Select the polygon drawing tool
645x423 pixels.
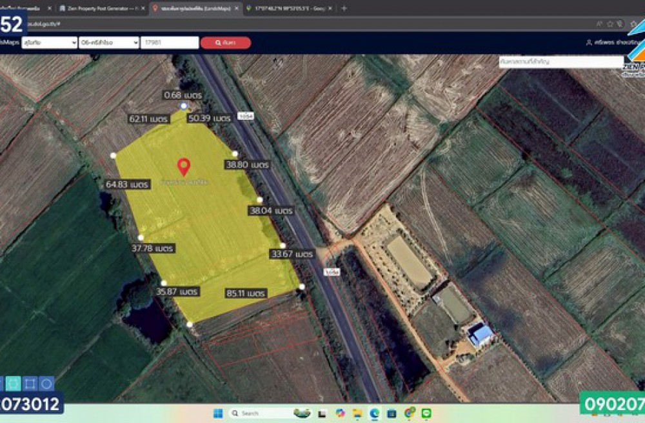coord(13,384)
